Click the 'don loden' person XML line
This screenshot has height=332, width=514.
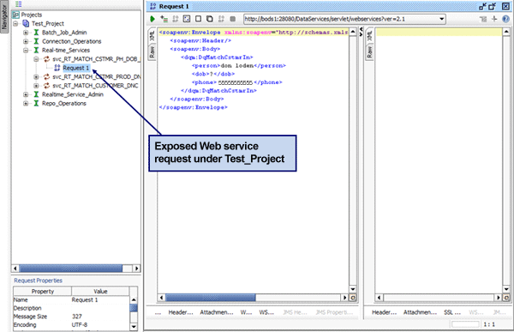tap(239, 66)
